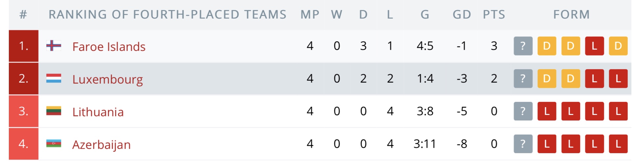Click the MP column header
Viewport: 636px width, 163px height.
click(310, 15)
